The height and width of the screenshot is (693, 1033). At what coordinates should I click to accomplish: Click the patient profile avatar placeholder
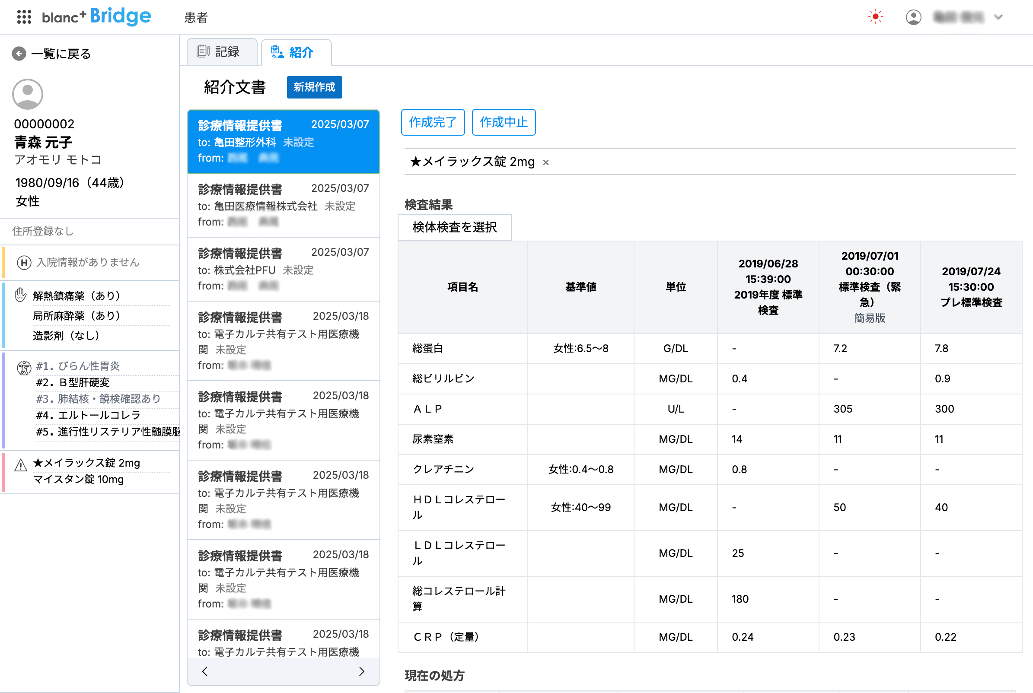pos(27,94)
